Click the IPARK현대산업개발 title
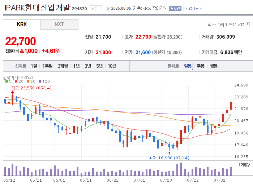This screenshot has width=253, height=186. coord(38,8)
